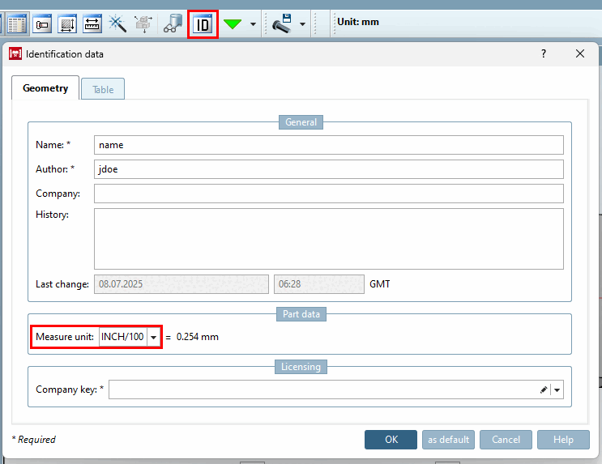Click the Last change date field
This screenshot has height=464, width=602.
tap(181, 284)
